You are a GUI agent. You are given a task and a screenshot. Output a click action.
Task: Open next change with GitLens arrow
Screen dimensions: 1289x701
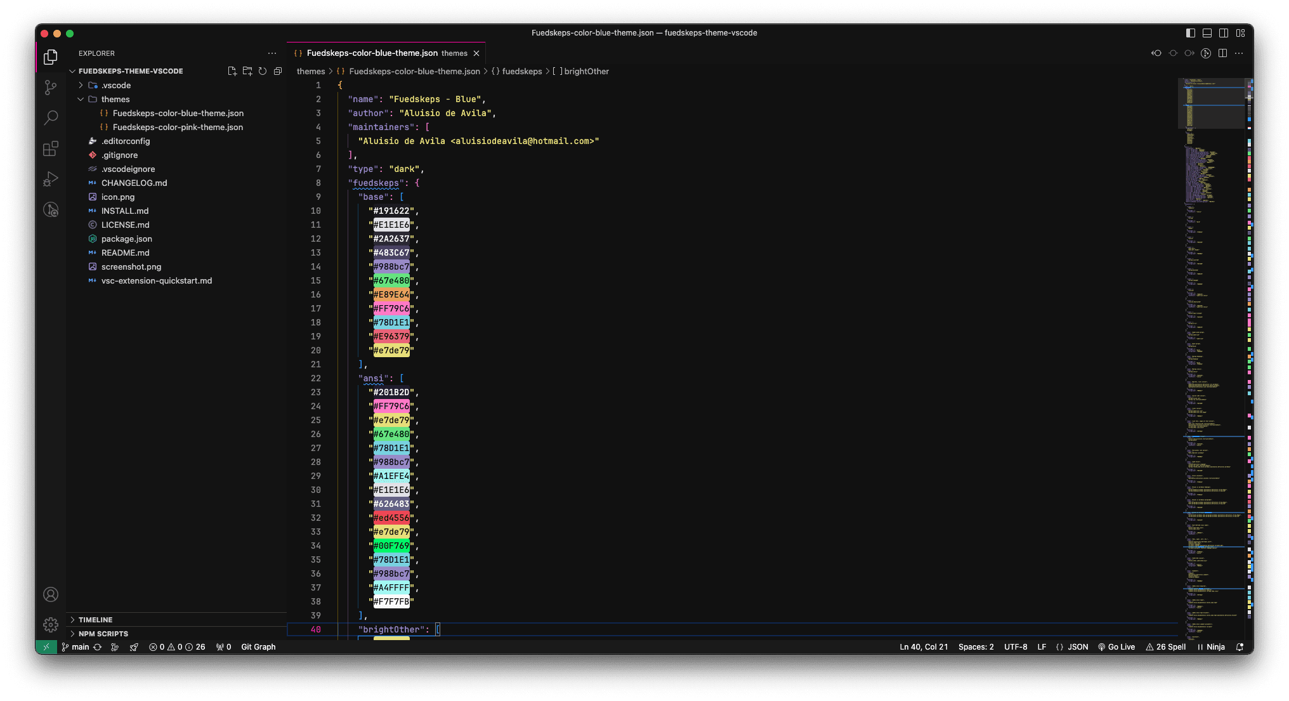pyautogui.click(x=1189, y=53)
